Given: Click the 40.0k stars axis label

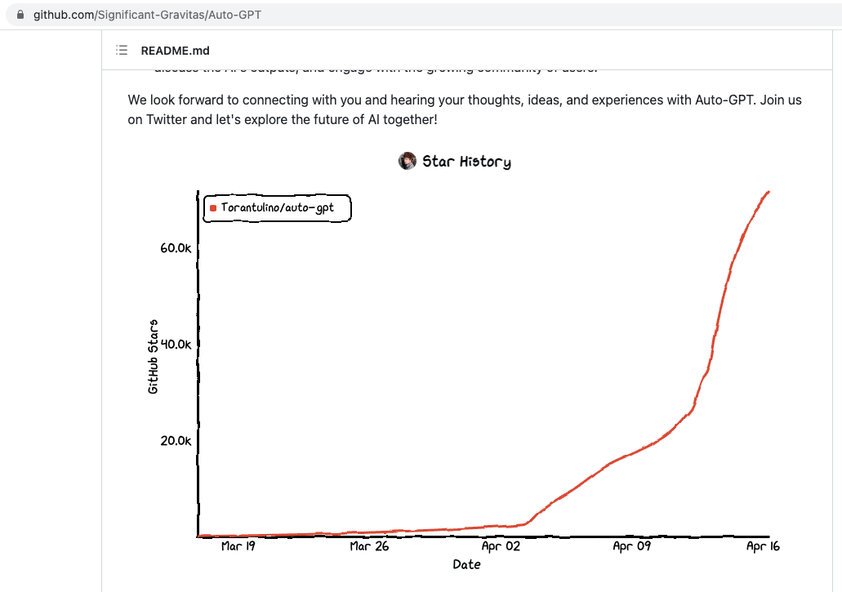Looking at the screenshot, I should pyautogui.click(x=176, y=345).
